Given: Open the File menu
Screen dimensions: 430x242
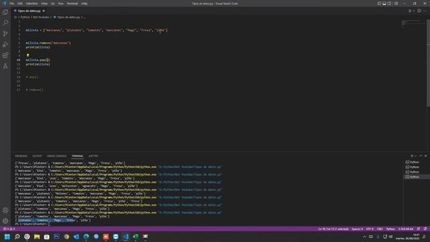Looking at the screenshot, I should tap(12, 3).
